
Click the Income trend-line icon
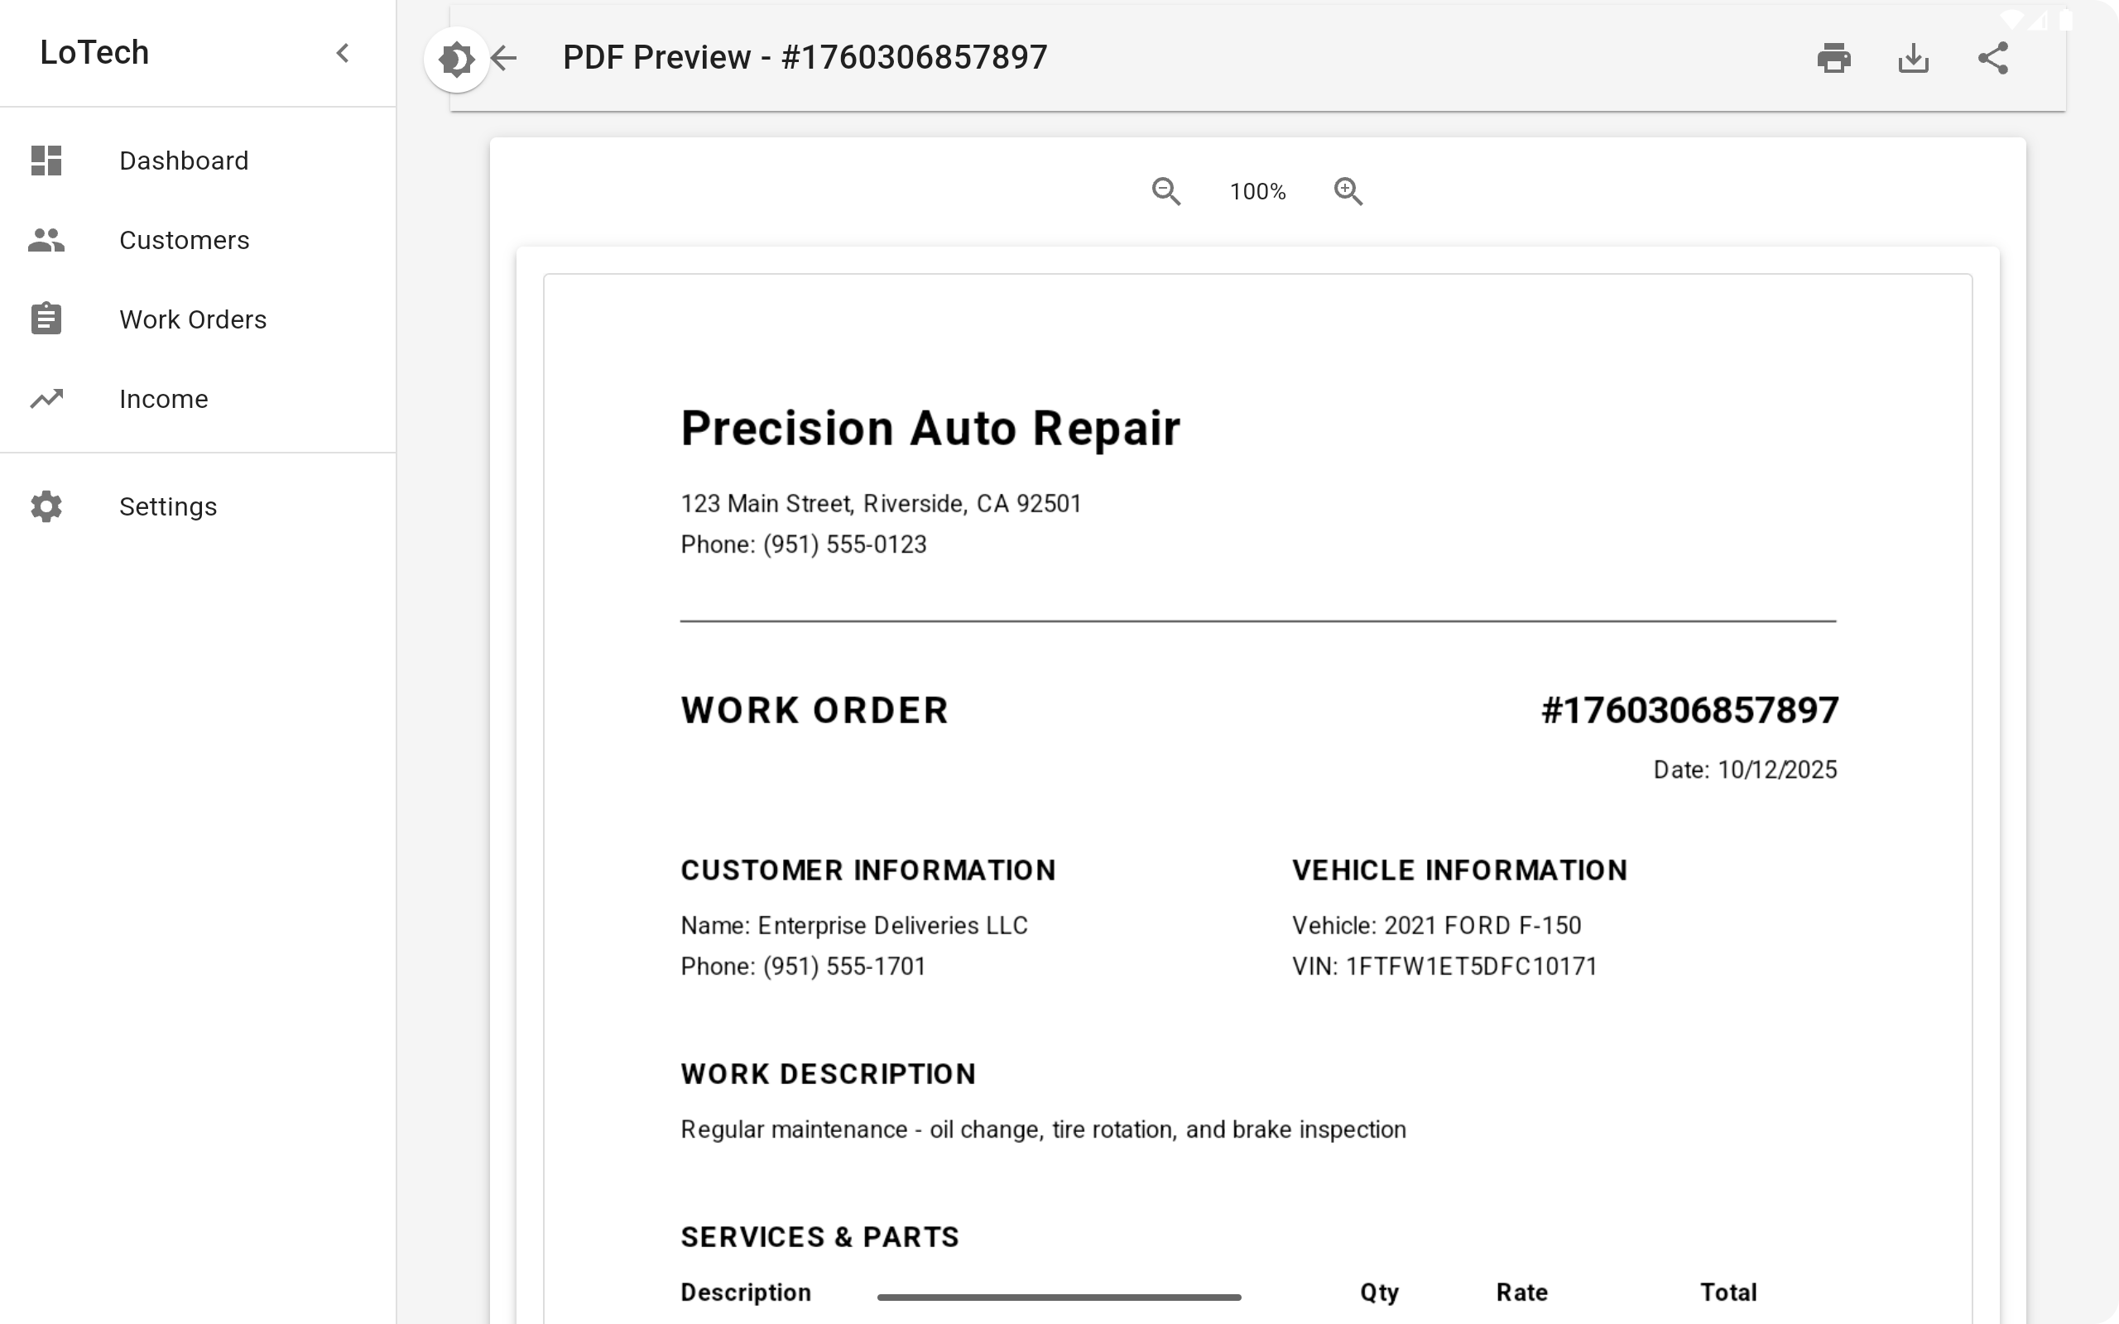(x=46, y=400)
